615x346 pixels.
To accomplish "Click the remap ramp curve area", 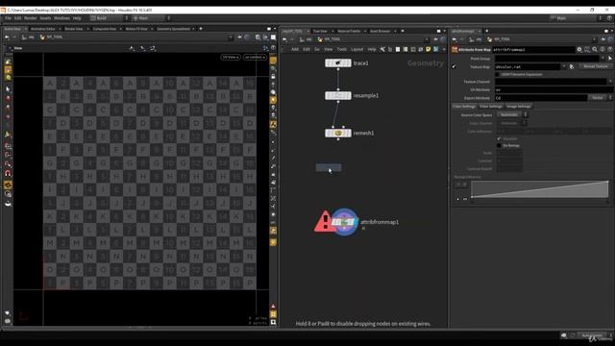I will (540, 189).
